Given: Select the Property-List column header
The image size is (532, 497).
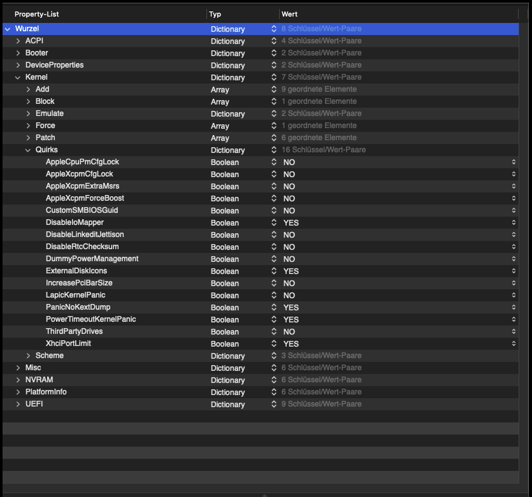Looking at the screenshot, I should coord(38,14).
